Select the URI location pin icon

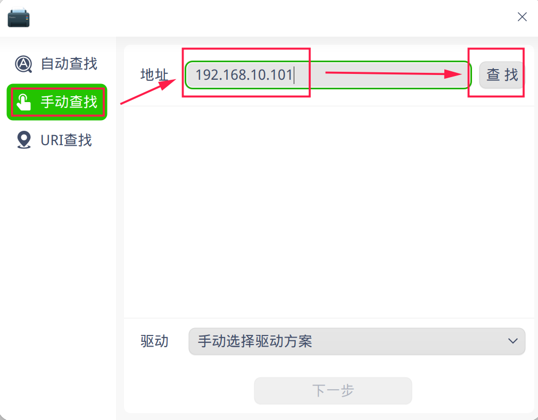pyautogui.click(x=23, y=140)
